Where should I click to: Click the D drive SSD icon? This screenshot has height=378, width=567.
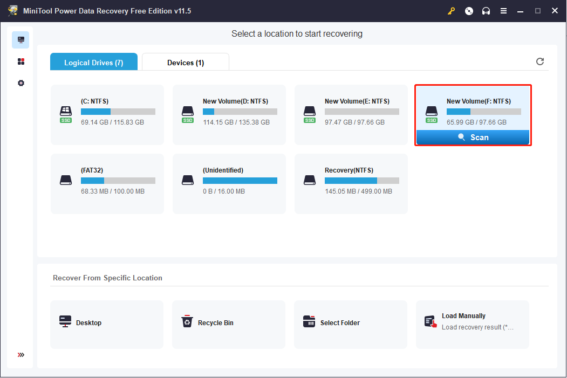coord(188,114)
